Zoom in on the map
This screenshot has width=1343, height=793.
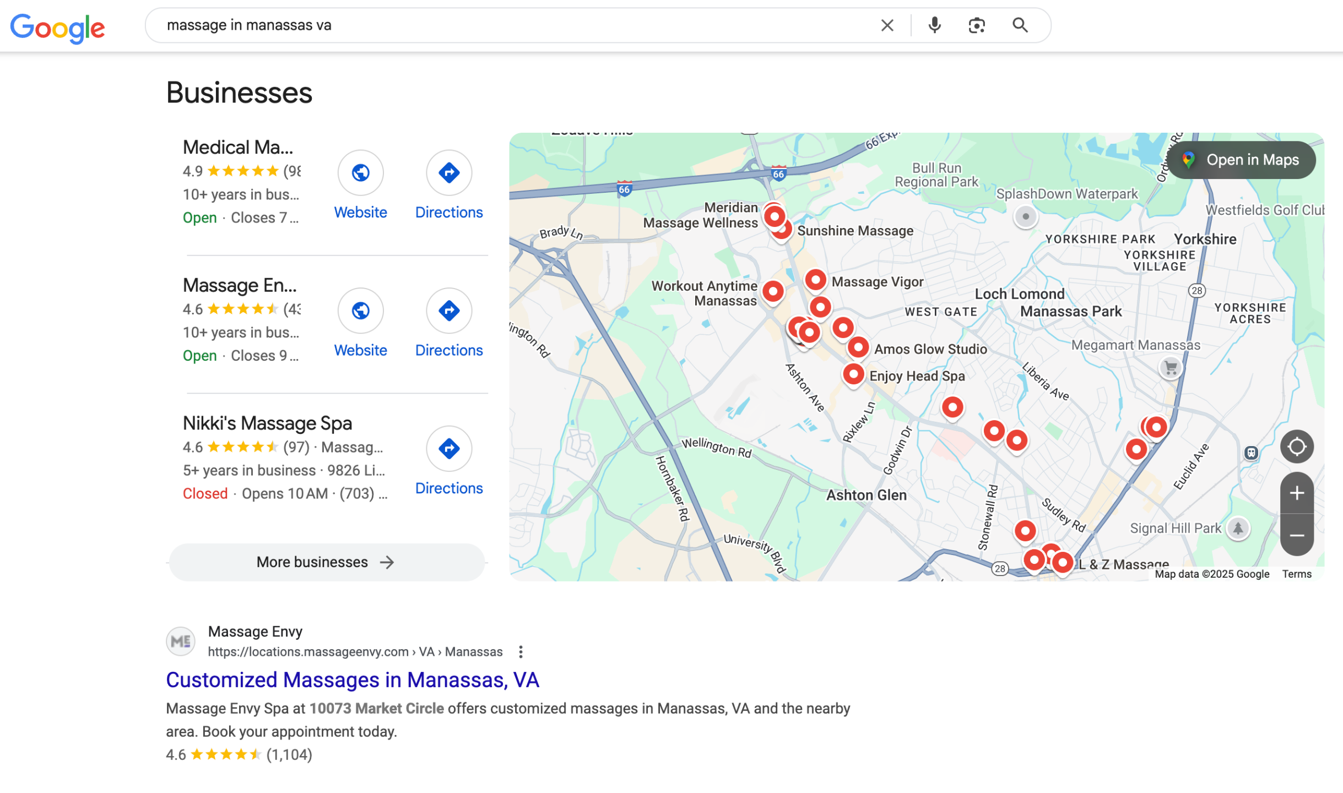pos(1296,493)
